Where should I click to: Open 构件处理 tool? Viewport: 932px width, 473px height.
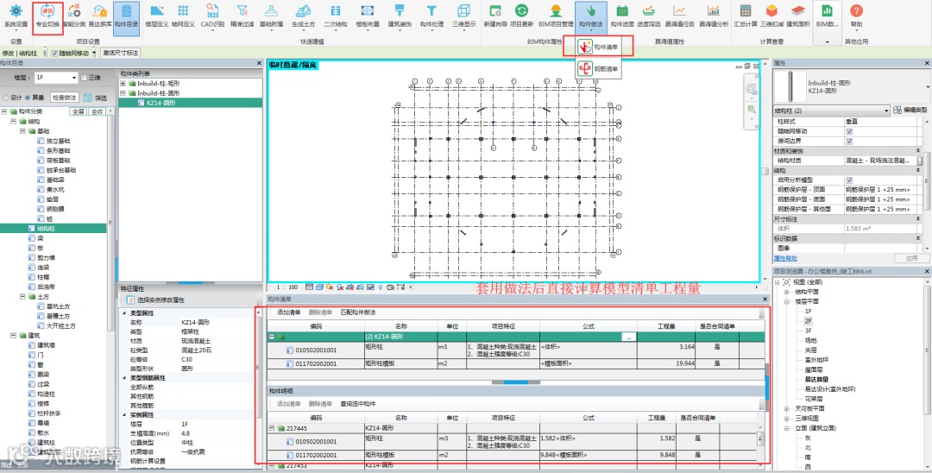(431, 16)
